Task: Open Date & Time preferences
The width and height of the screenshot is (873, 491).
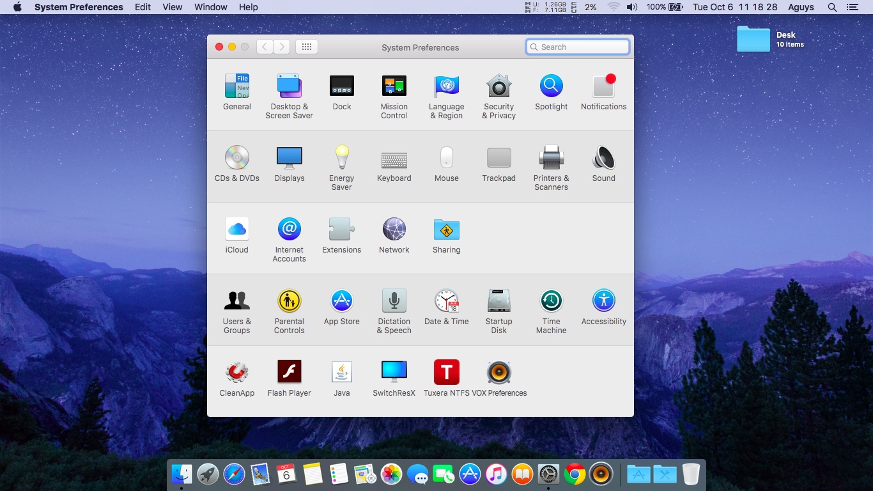Action: click(447, 308)
